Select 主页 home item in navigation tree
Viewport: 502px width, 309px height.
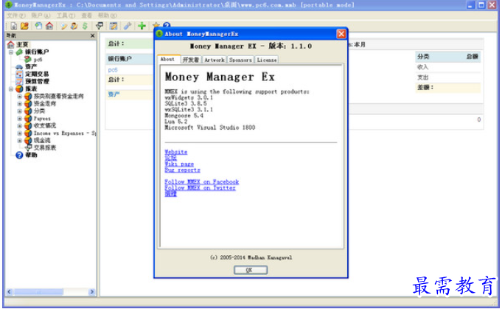22,44
